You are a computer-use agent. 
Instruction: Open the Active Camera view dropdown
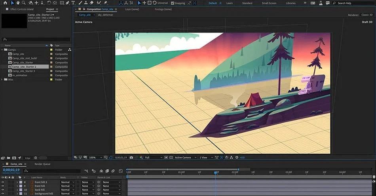pos(185,158)
